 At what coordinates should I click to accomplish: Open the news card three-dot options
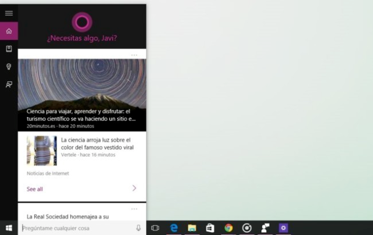click(x=134, y=55)
